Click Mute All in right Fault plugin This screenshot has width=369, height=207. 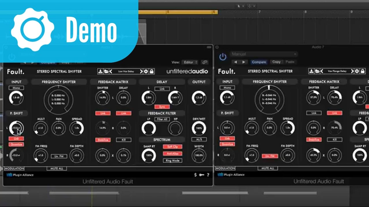(x=268, y=168)
